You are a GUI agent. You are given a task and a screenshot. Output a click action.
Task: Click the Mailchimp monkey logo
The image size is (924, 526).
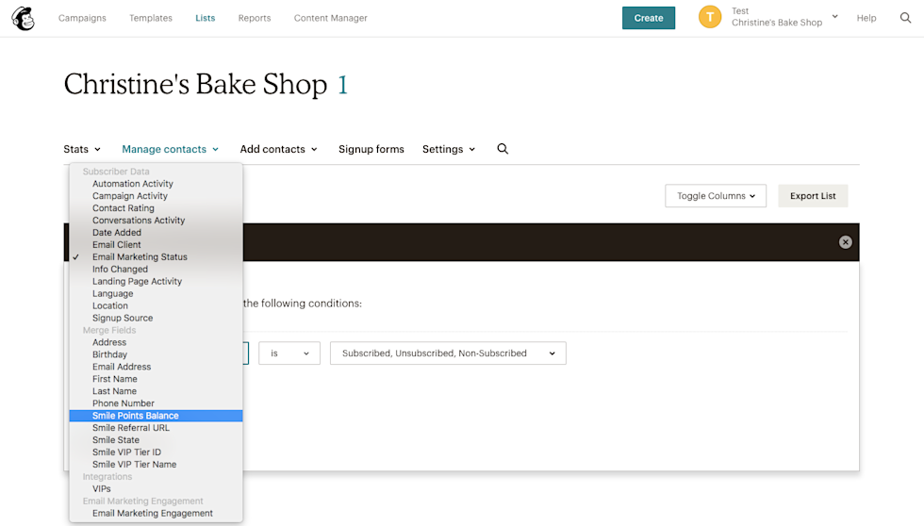(23, 18)
